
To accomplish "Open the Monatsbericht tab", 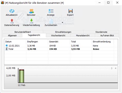I will [83, 35].
